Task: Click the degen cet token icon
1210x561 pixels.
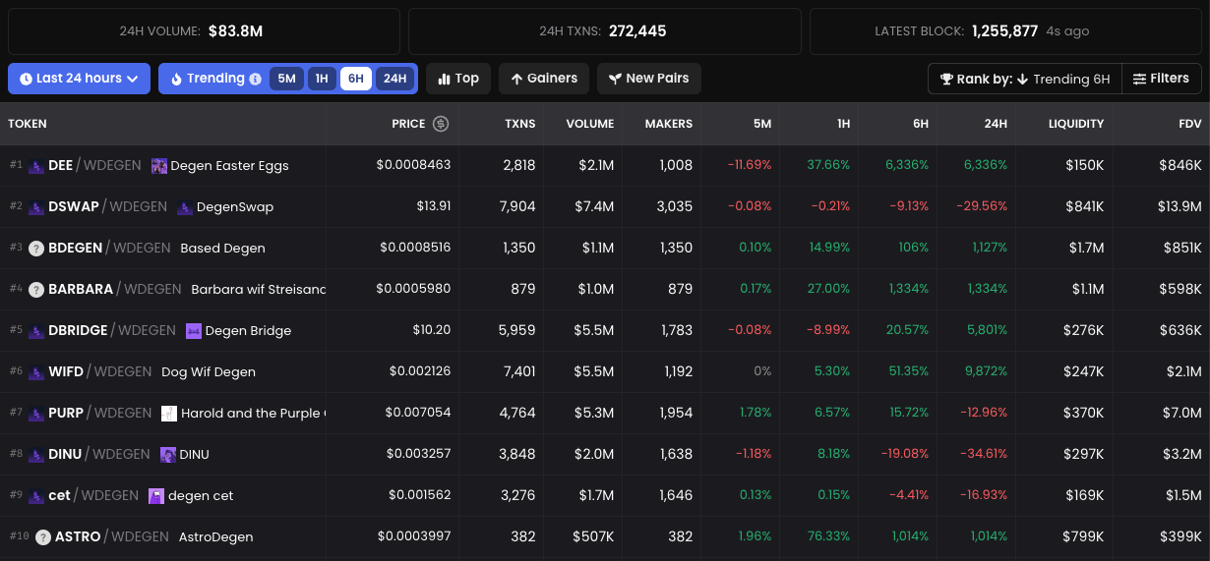Action: (156, 496)
